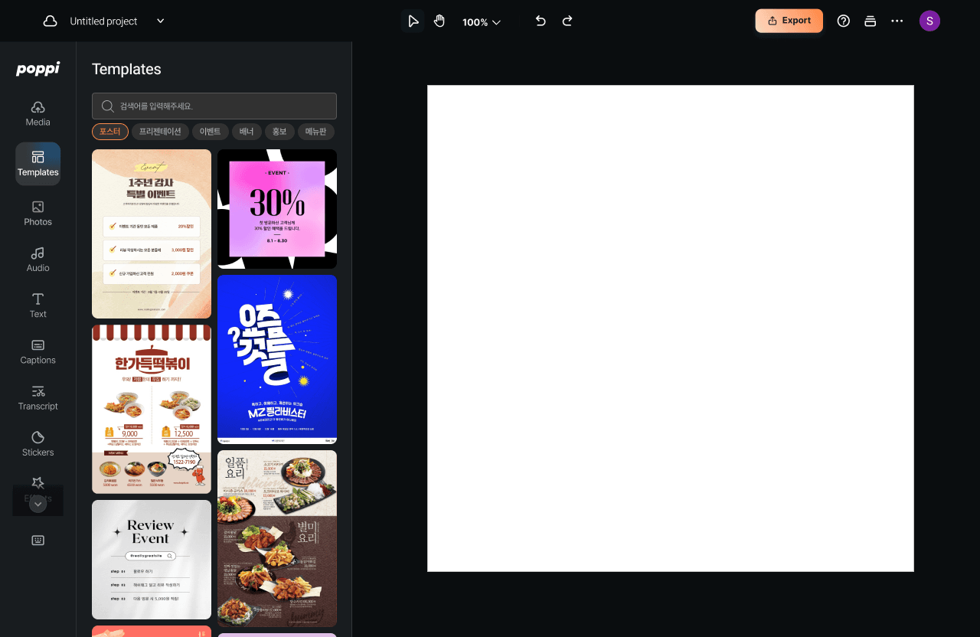The image size is (980, 637).
Task: Open the Stickers panel
Action: (38, 444)
